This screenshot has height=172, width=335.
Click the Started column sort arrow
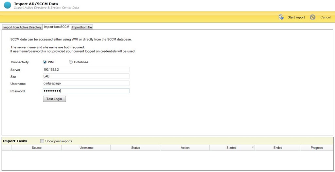click(x=253, y=147)
